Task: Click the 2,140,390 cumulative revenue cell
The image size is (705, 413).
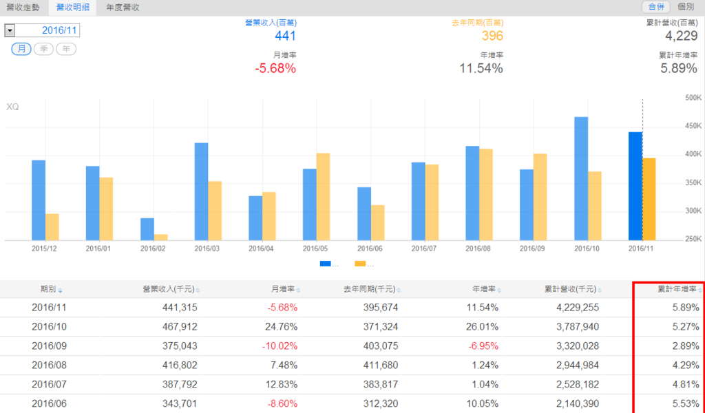Action: pos(578,404)
